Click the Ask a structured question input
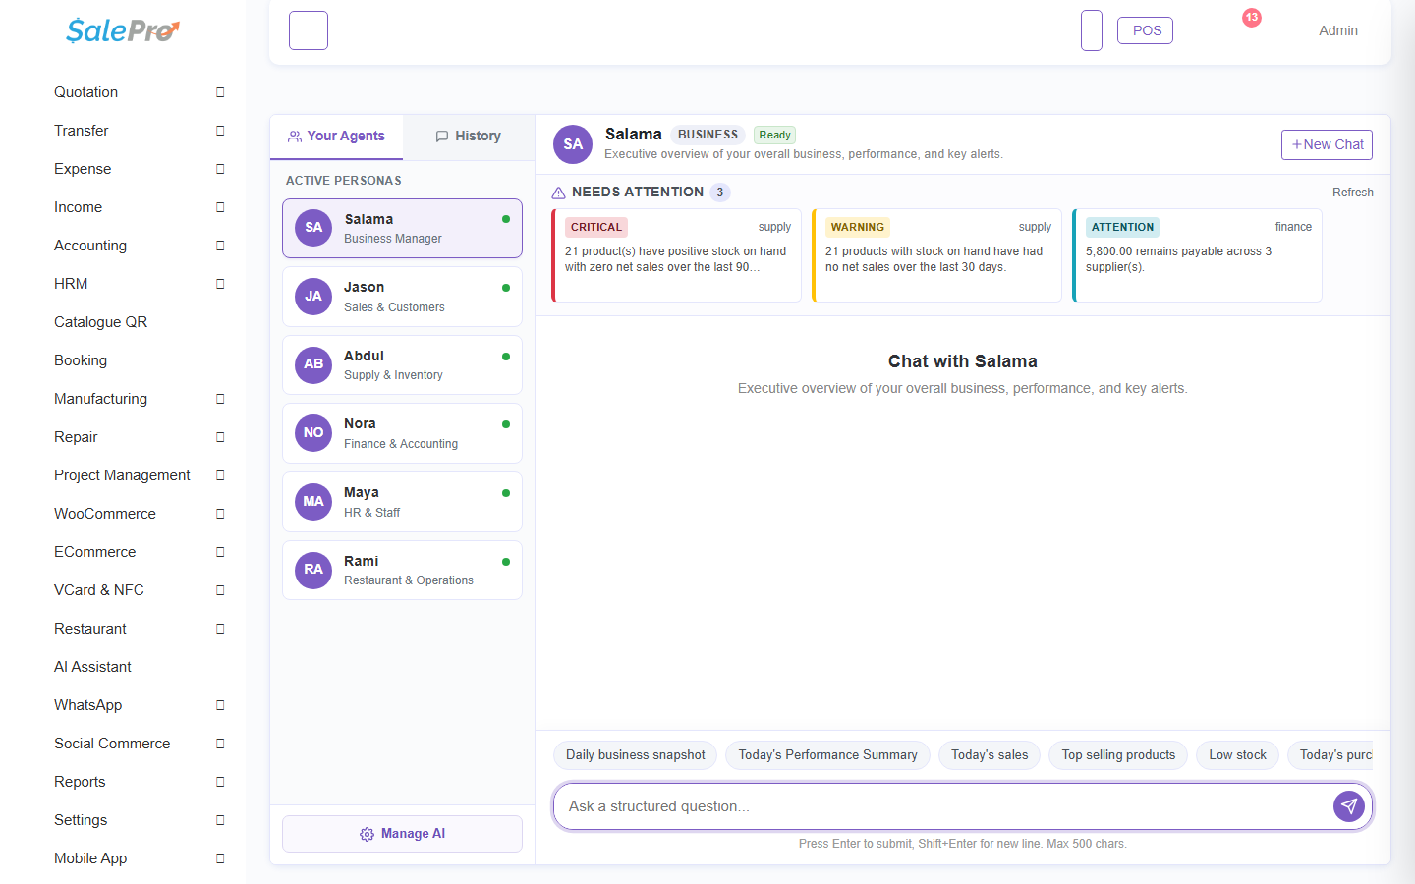Image resolution: width=1415 pixels, height=884 pixels. click(x=941, y=806)
